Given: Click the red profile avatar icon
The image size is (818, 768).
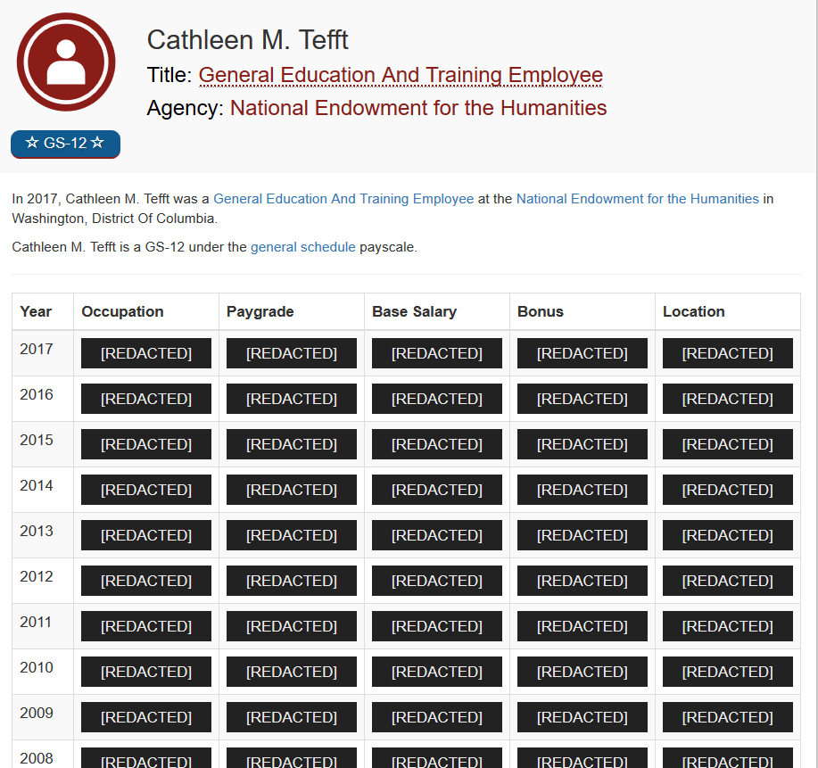Looking at the screenshot, I should (x=66, y=62).
